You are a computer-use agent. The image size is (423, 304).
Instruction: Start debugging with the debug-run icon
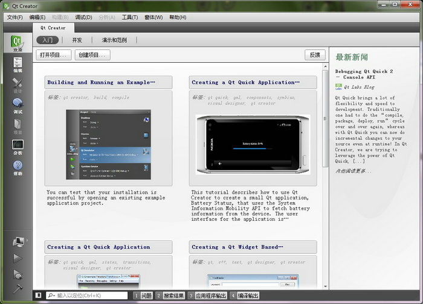point(18,273)
